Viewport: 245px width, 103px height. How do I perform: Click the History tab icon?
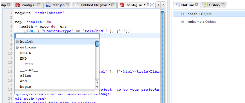[x=206, y=5]
